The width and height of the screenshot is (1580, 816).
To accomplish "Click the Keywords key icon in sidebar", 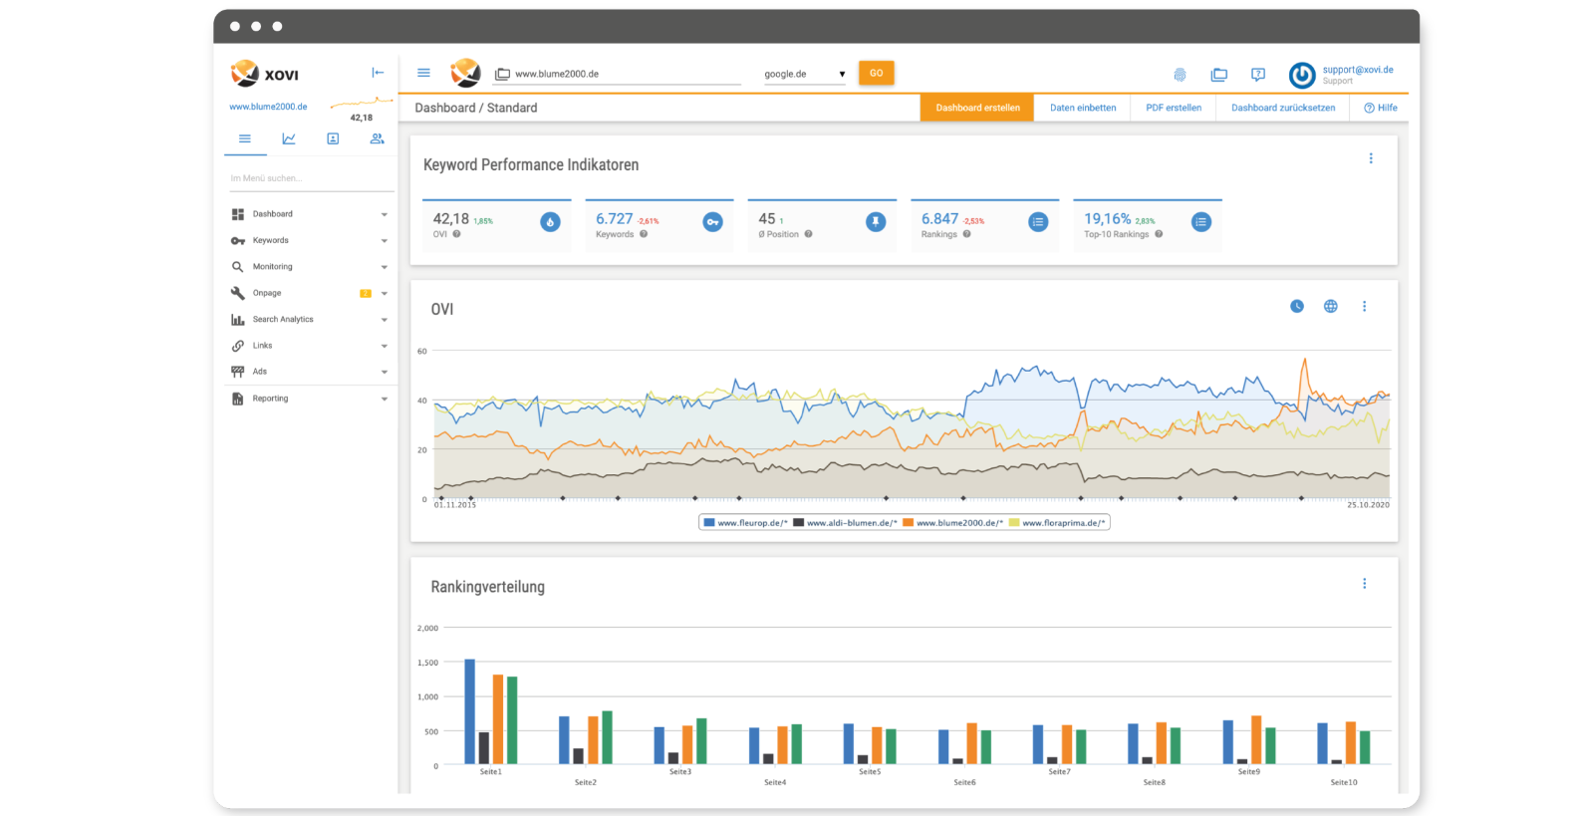I will (237, 241).
